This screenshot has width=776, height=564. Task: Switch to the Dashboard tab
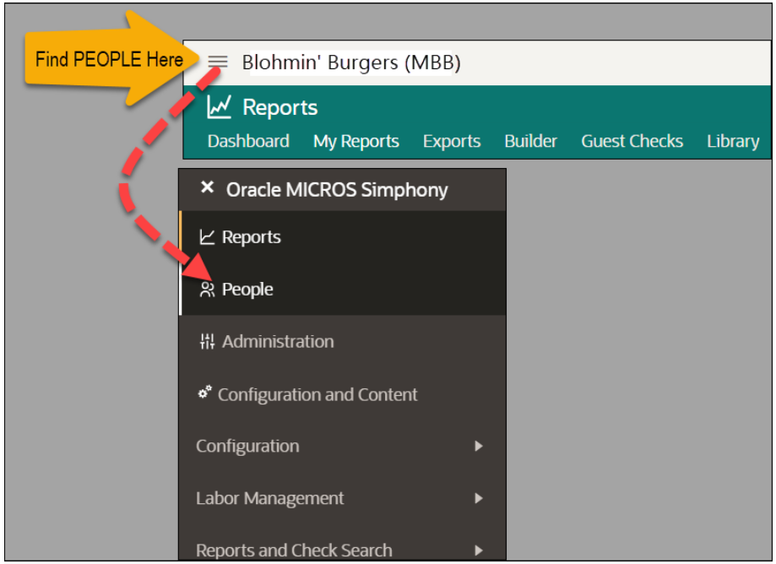pos(248,142)
